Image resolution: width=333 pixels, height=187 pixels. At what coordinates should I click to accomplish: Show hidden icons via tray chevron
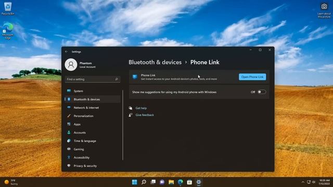coord(303,182)
